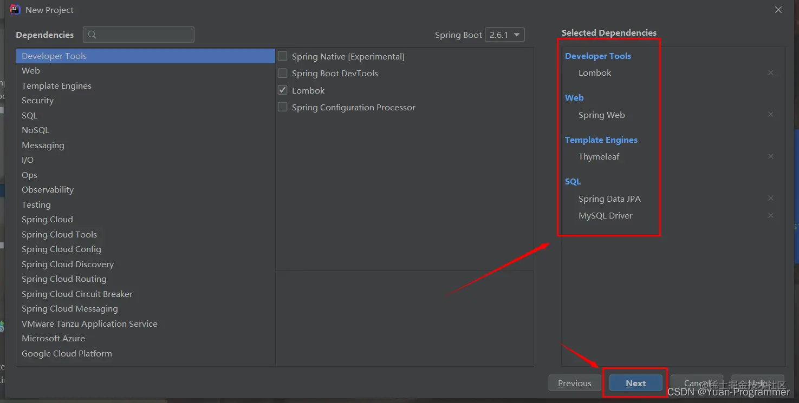Select the Web category
This screenshot has width=799, height=403.
(x=146, y=71)
